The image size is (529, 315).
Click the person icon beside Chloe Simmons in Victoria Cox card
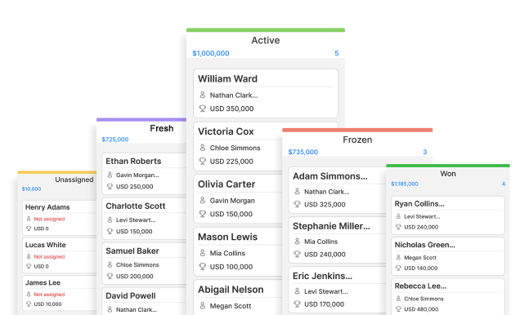click(x=203, y=148)
